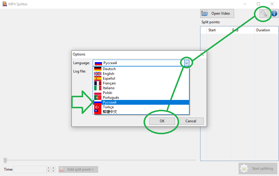Click the video position slider handle
The width and height of the screenshot is (279, 176).
point(5,160)
